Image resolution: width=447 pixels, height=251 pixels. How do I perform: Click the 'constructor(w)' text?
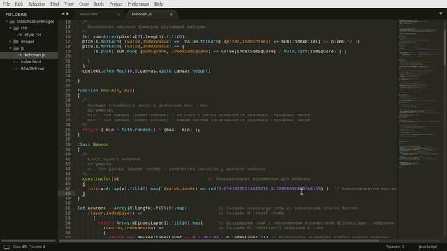(x=101, y=178)
